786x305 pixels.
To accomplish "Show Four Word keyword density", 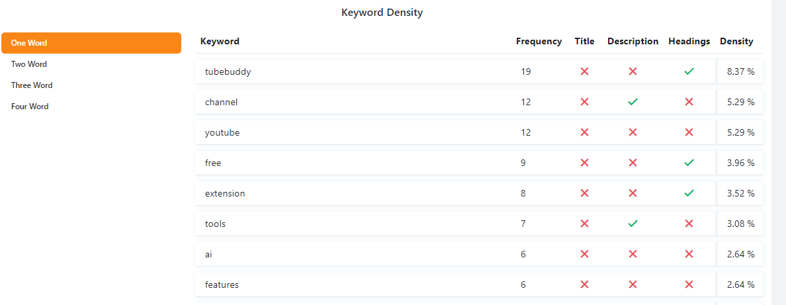I will click(x=30, y=107).
